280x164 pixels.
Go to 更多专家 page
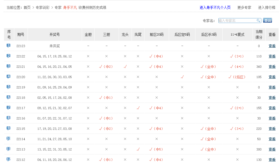coord(244,7)
